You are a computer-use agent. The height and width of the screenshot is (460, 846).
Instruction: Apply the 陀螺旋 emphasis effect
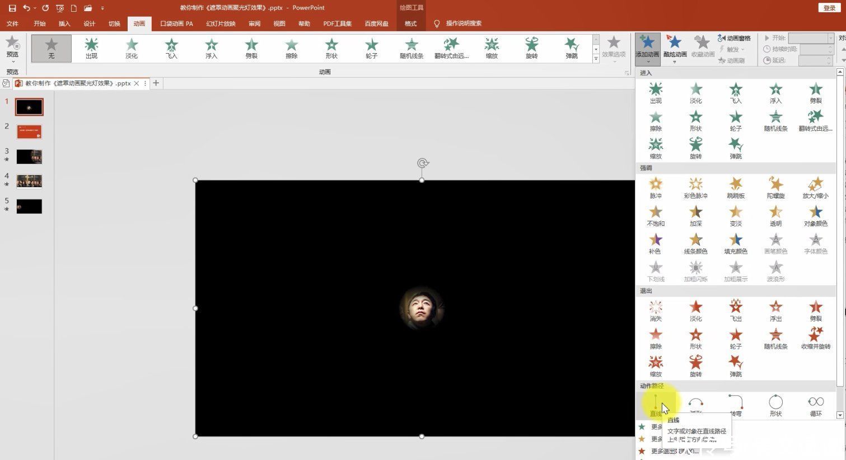coord(775,188)
